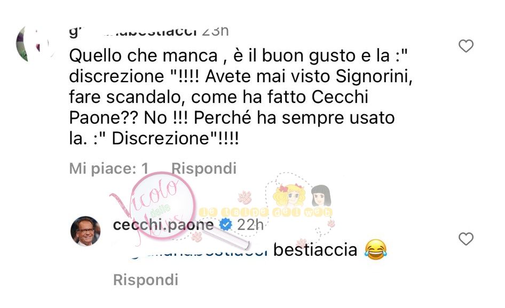
Task: Open cecchi.paone's profile avatar
Action: (85, 231)
